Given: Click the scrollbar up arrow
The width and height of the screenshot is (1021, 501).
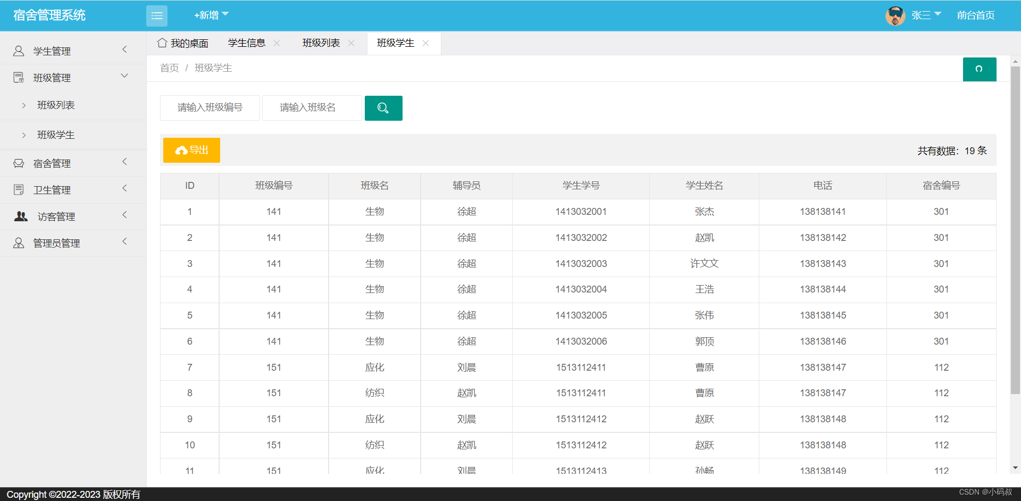Looking at the screenshot, I should [x=1015, y=62].
